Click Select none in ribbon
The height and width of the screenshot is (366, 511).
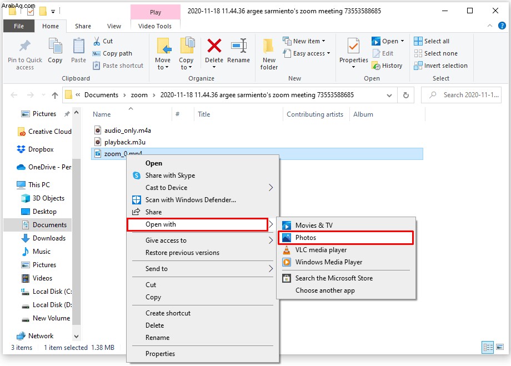point(435,53)
